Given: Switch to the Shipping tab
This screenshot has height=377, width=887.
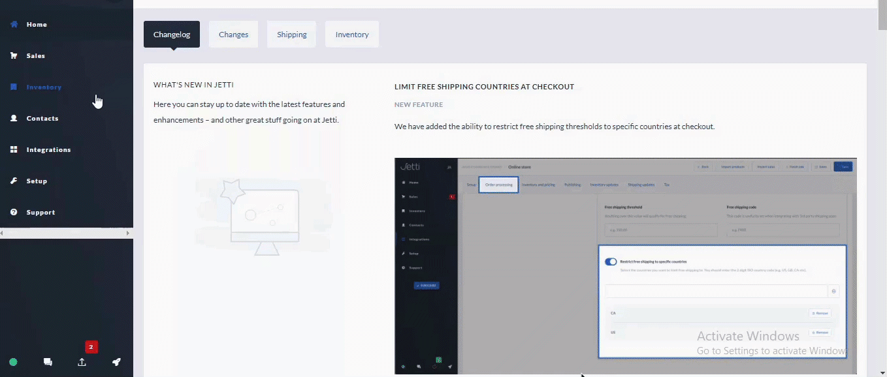Looking at the screenshot, I should 291,35.
